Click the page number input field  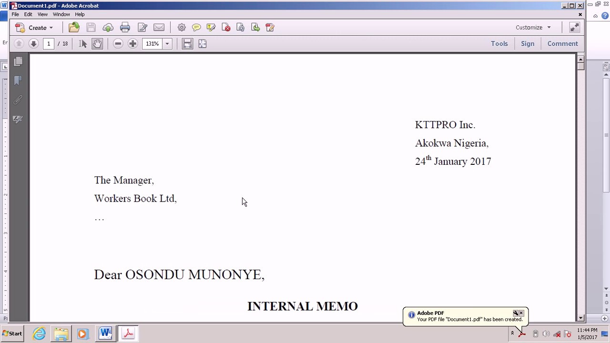[x=48, y=44]
